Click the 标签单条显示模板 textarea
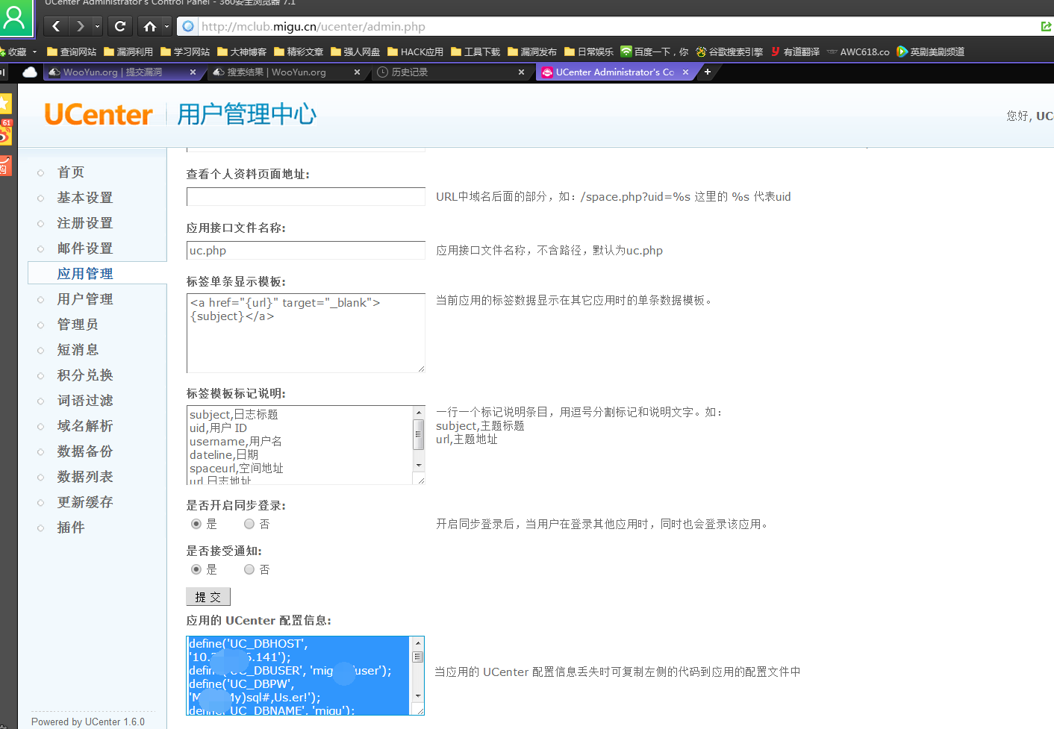Image resolution: width=1054 pixels, height=729 pixels. click(306, 333)
